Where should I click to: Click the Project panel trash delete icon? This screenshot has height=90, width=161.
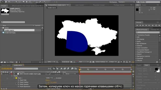17,62
